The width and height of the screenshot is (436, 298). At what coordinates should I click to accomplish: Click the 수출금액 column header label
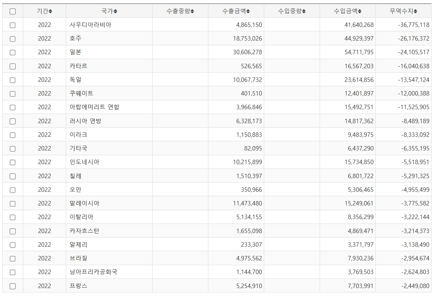pyautogui.click(x=234, y=11)
